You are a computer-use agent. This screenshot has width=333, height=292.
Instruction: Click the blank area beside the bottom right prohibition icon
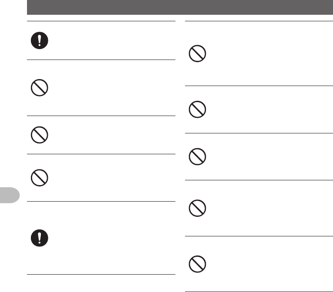point(270,264)
